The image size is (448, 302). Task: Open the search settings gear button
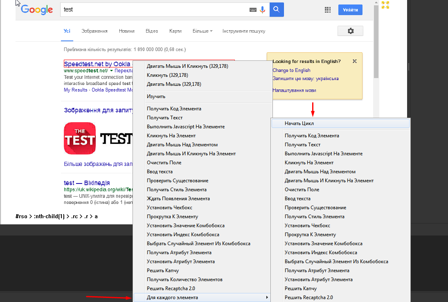[350, 31]
